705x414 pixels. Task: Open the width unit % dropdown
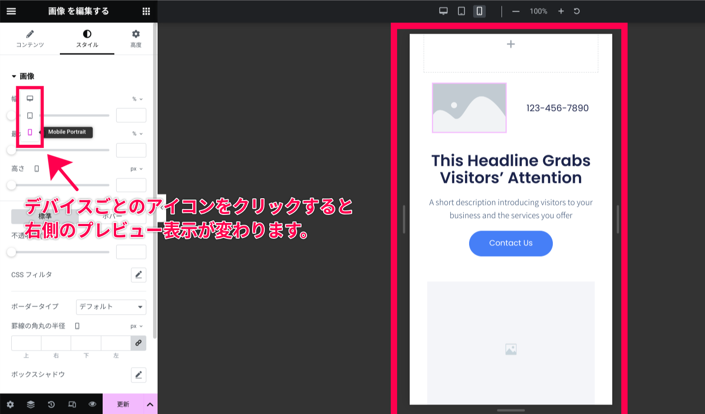pos(137,99)
